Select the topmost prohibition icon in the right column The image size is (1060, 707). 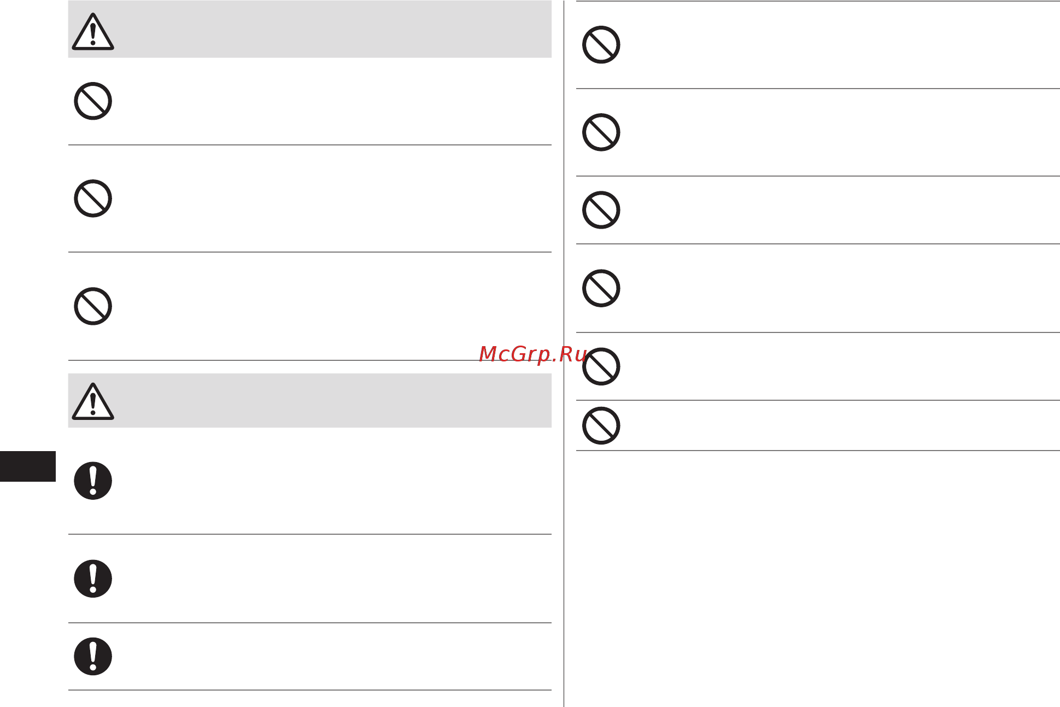601,45
